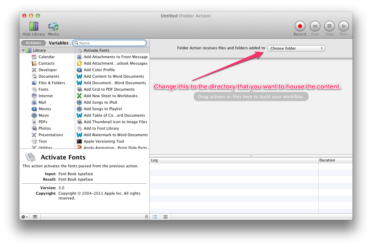Select the Internet category icon

[x=34, y=96]
